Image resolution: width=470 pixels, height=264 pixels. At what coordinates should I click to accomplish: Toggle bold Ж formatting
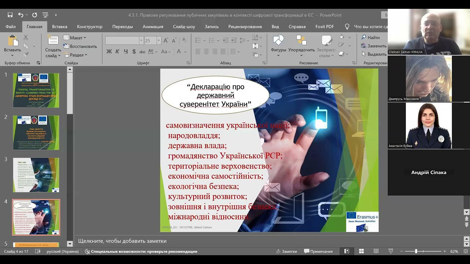point(109,52)
